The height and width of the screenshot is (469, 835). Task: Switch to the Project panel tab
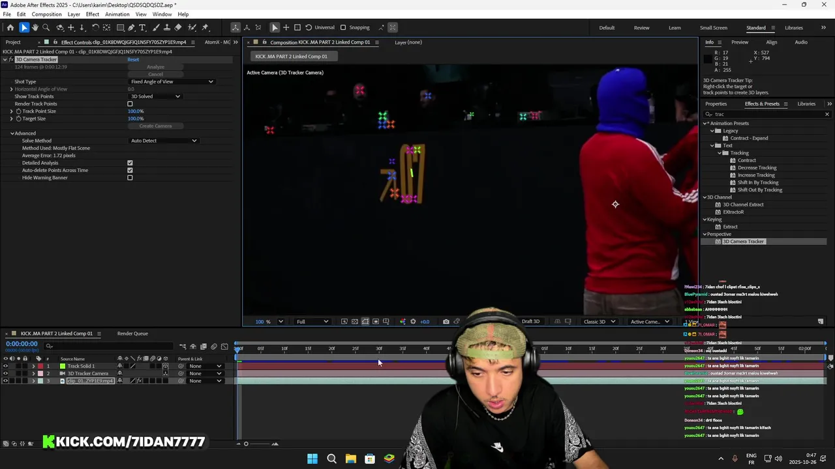(13, 42)
